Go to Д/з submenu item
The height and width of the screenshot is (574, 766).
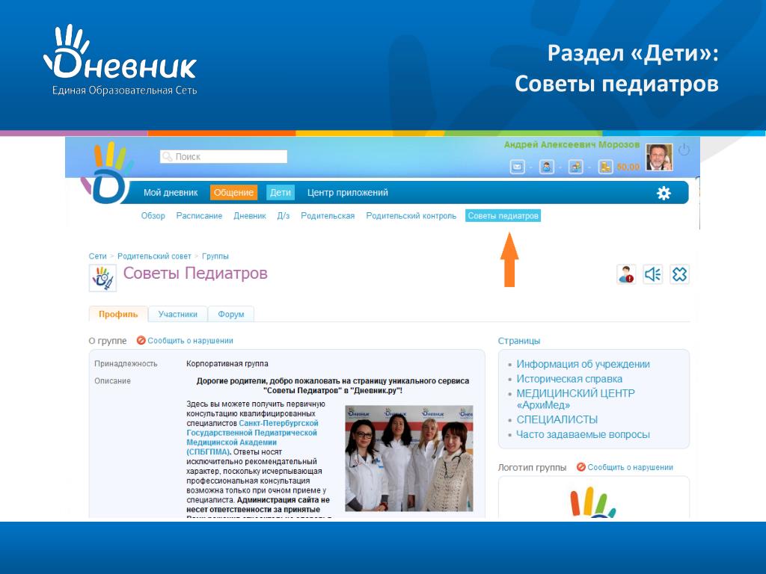click(284, 216)
